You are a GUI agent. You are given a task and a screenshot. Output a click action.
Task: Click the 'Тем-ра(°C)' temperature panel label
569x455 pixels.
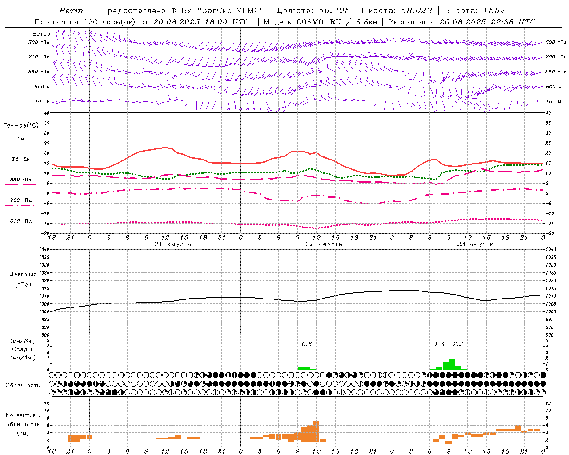coord(21,126)
